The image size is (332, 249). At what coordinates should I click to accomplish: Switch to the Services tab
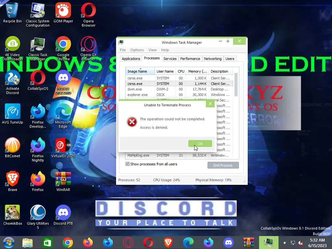[170, 59]
